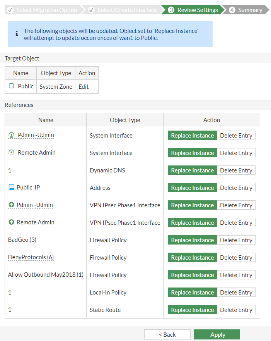Apply the migration settings
This screenshot has width=271, height=341.
click(x=217, y=334)
